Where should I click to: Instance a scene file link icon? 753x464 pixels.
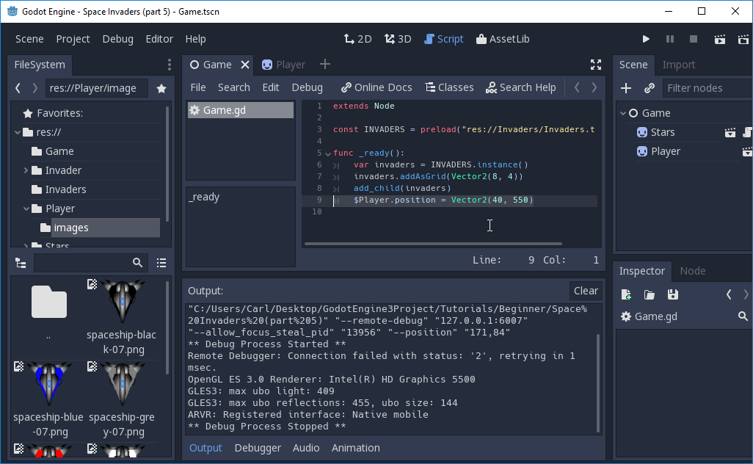(650, 88)
